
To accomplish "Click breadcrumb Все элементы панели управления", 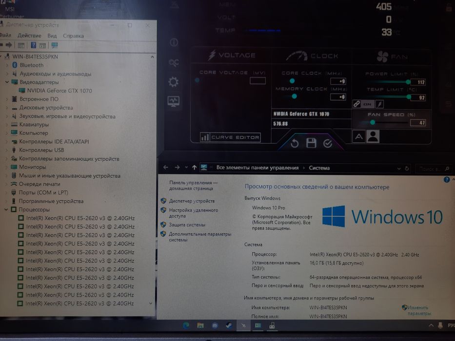I will pos(257,168).
